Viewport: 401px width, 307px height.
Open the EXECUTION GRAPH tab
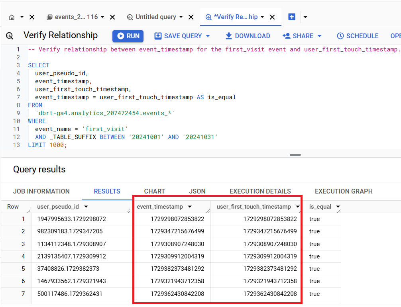(x=344, y=191)
